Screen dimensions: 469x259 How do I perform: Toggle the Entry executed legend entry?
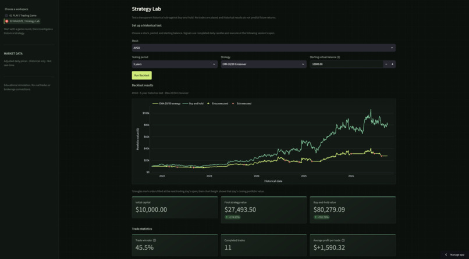click(x=218, y=103)
